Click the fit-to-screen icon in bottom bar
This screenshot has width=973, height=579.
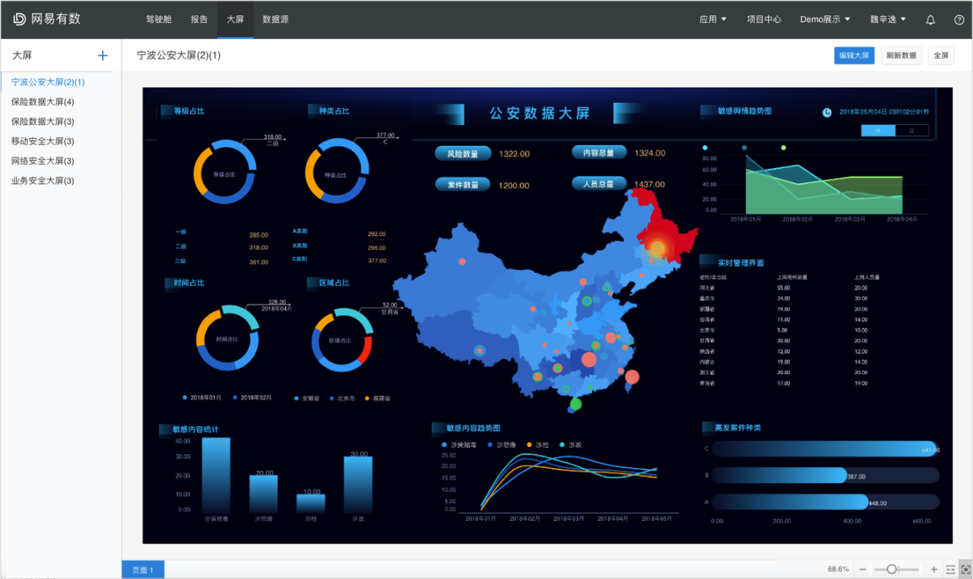[965, 570]
